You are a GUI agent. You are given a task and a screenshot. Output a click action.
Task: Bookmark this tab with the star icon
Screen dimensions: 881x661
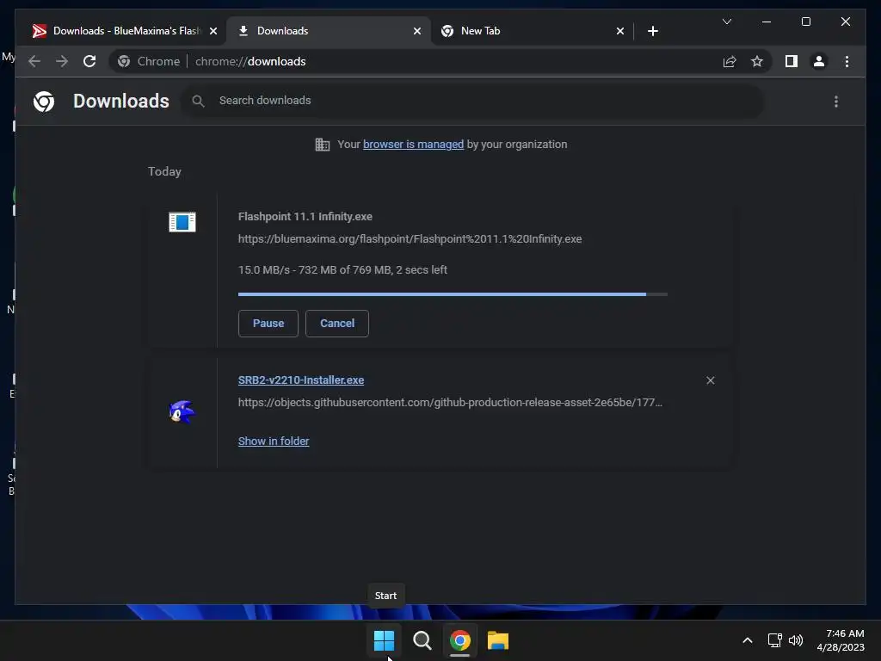tap(757, 61)
